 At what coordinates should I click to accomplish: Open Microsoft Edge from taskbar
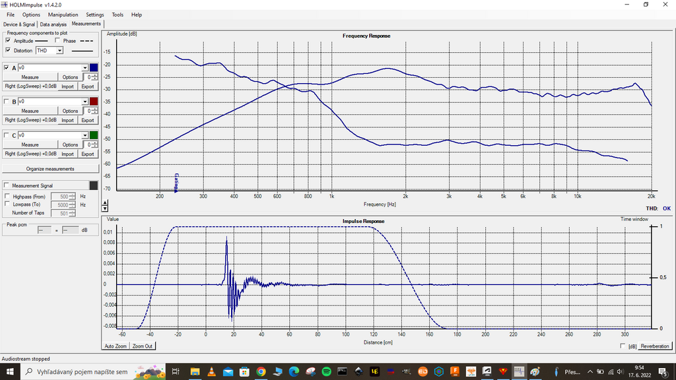coord(294,371)
